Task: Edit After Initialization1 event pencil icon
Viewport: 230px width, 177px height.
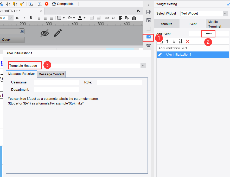Action: point(160,55)
